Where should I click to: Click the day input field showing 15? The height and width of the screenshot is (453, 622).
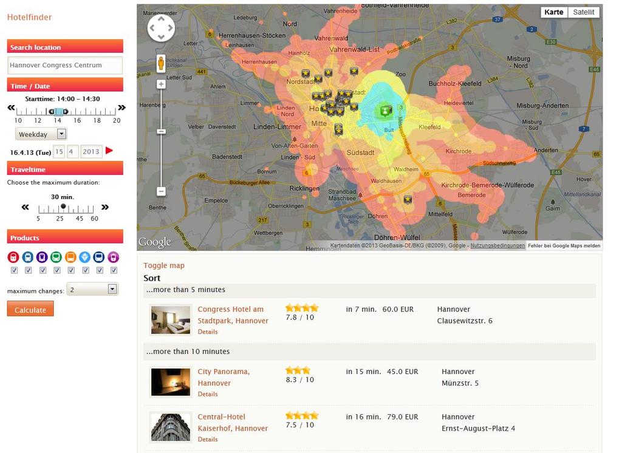point(59,152)
